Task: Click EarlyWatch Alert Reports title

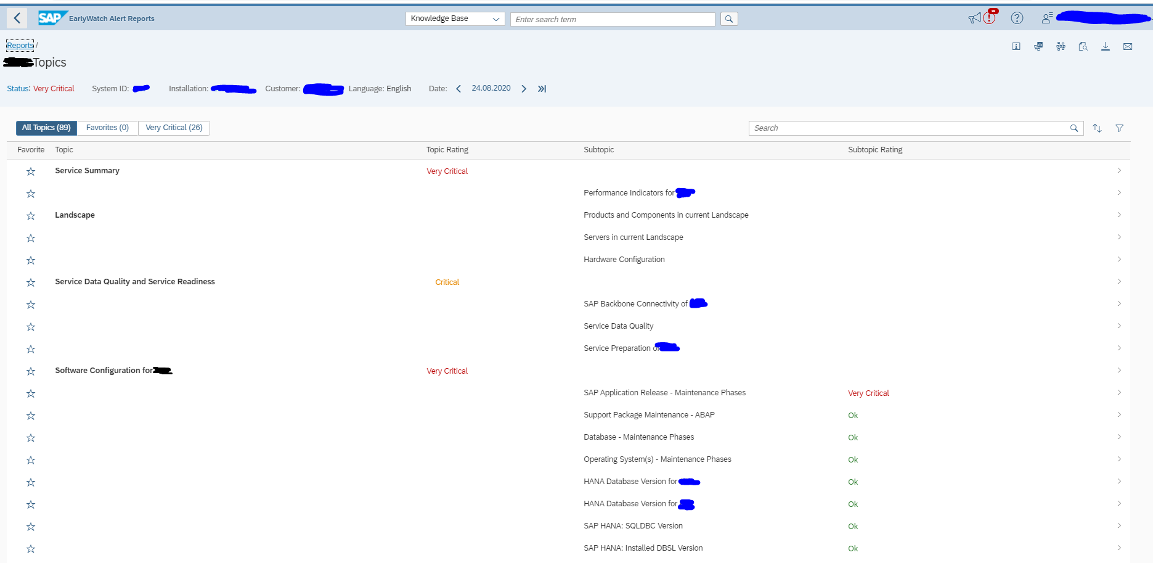Action: coord(112,18)
